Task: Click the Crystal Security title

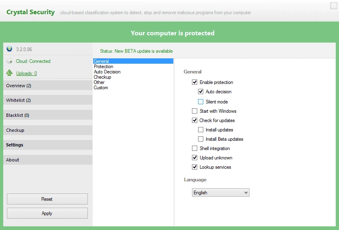Action: (30, 12)
